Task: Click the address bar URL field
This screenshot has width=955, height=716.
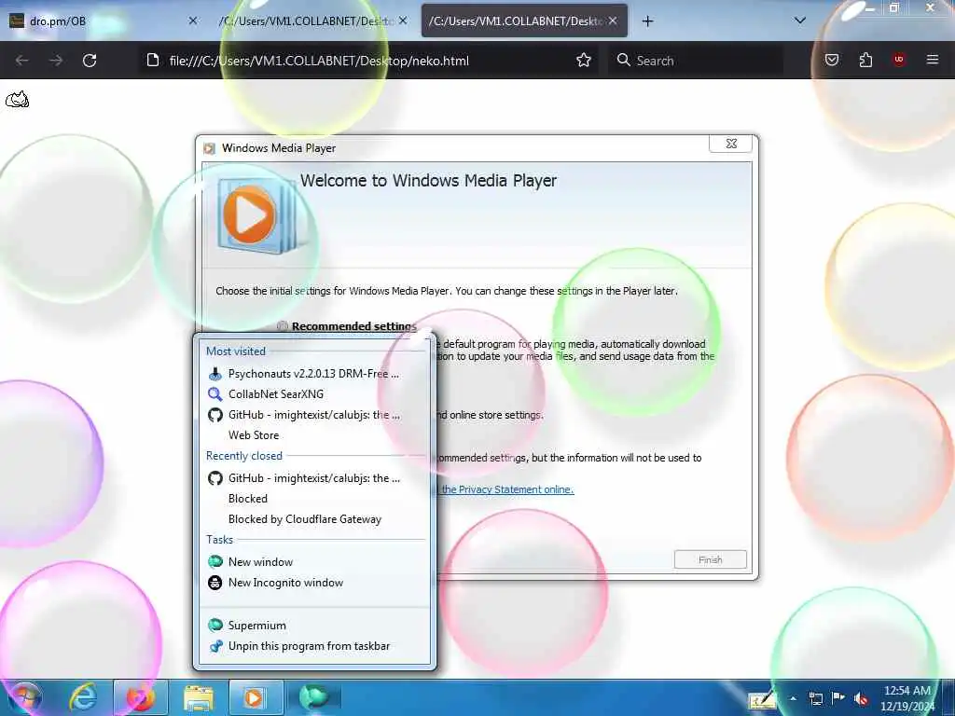Action: point(368,61)
